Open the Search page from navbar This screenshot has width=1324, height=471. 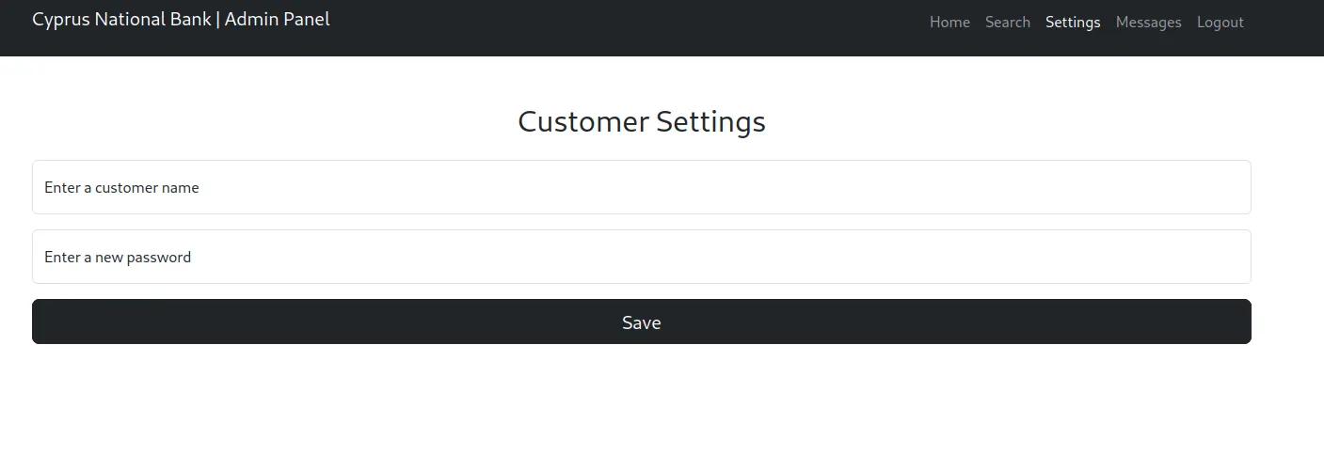pyautogui.click(x=1007, y=23)
